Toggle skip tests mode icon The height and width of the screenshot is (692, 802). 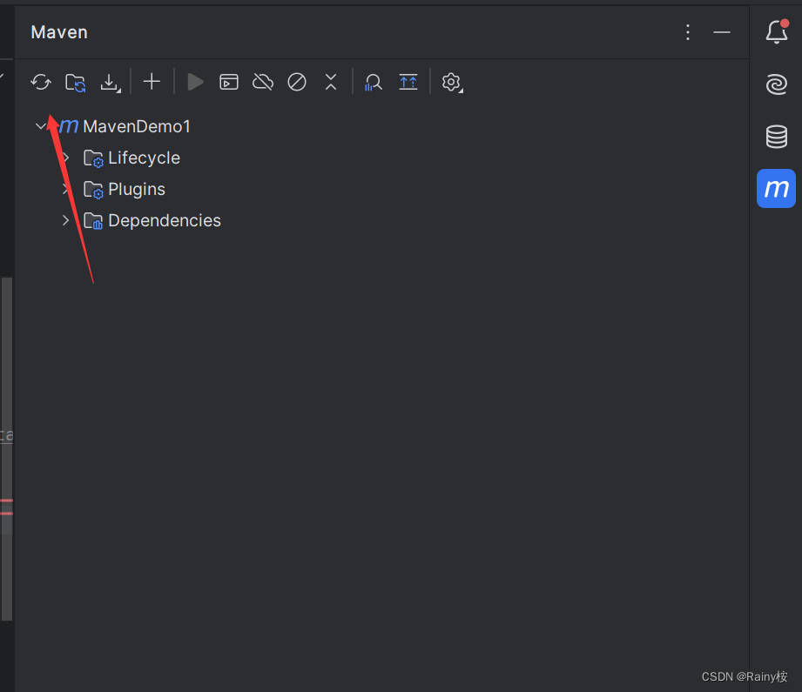click(x=297, y=82)
